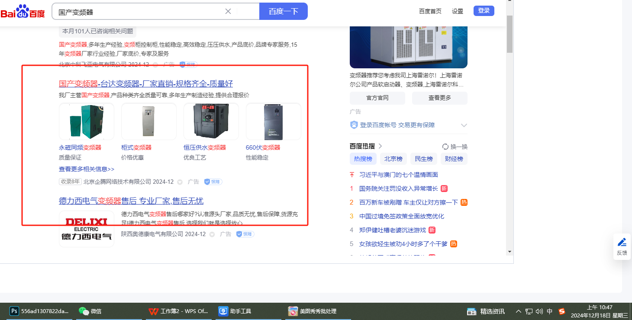The height and width of the screenshot is (320, 632).
Task: Open the 660伏变频器 link
Action: click(263, 147)
